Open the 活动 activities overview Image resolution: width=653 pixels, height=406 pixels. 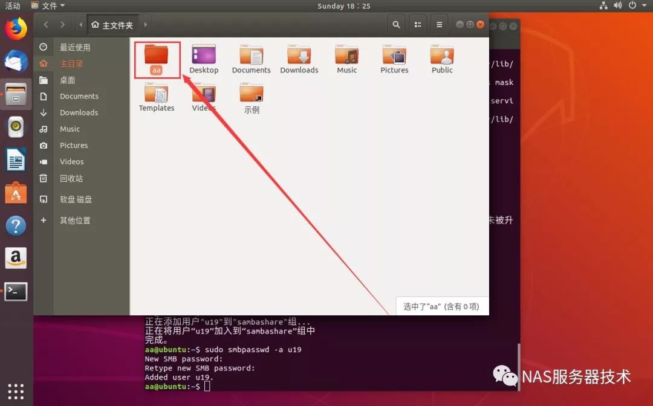(13, 6)
